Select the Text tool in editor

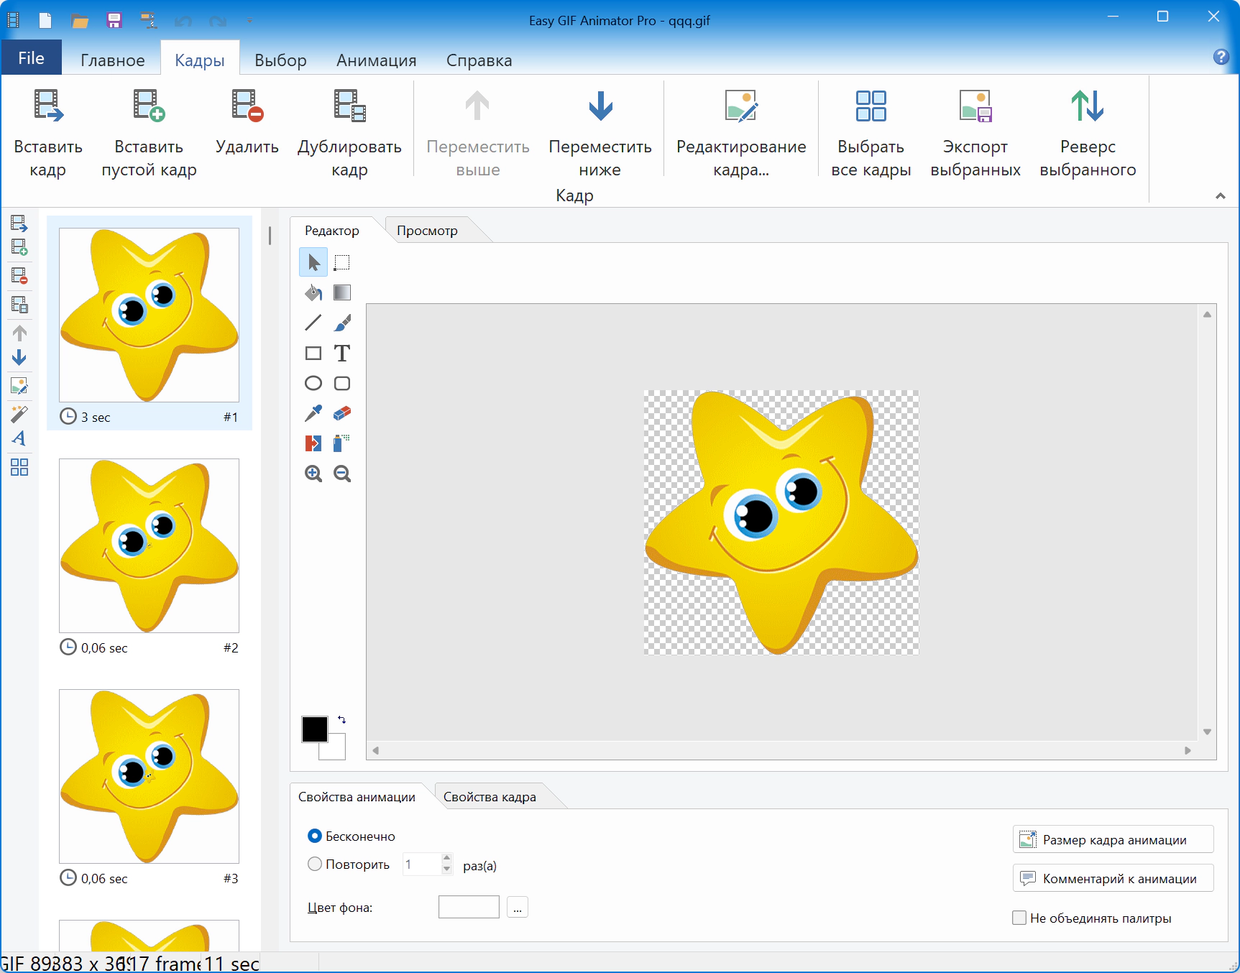tap(342, 354)
